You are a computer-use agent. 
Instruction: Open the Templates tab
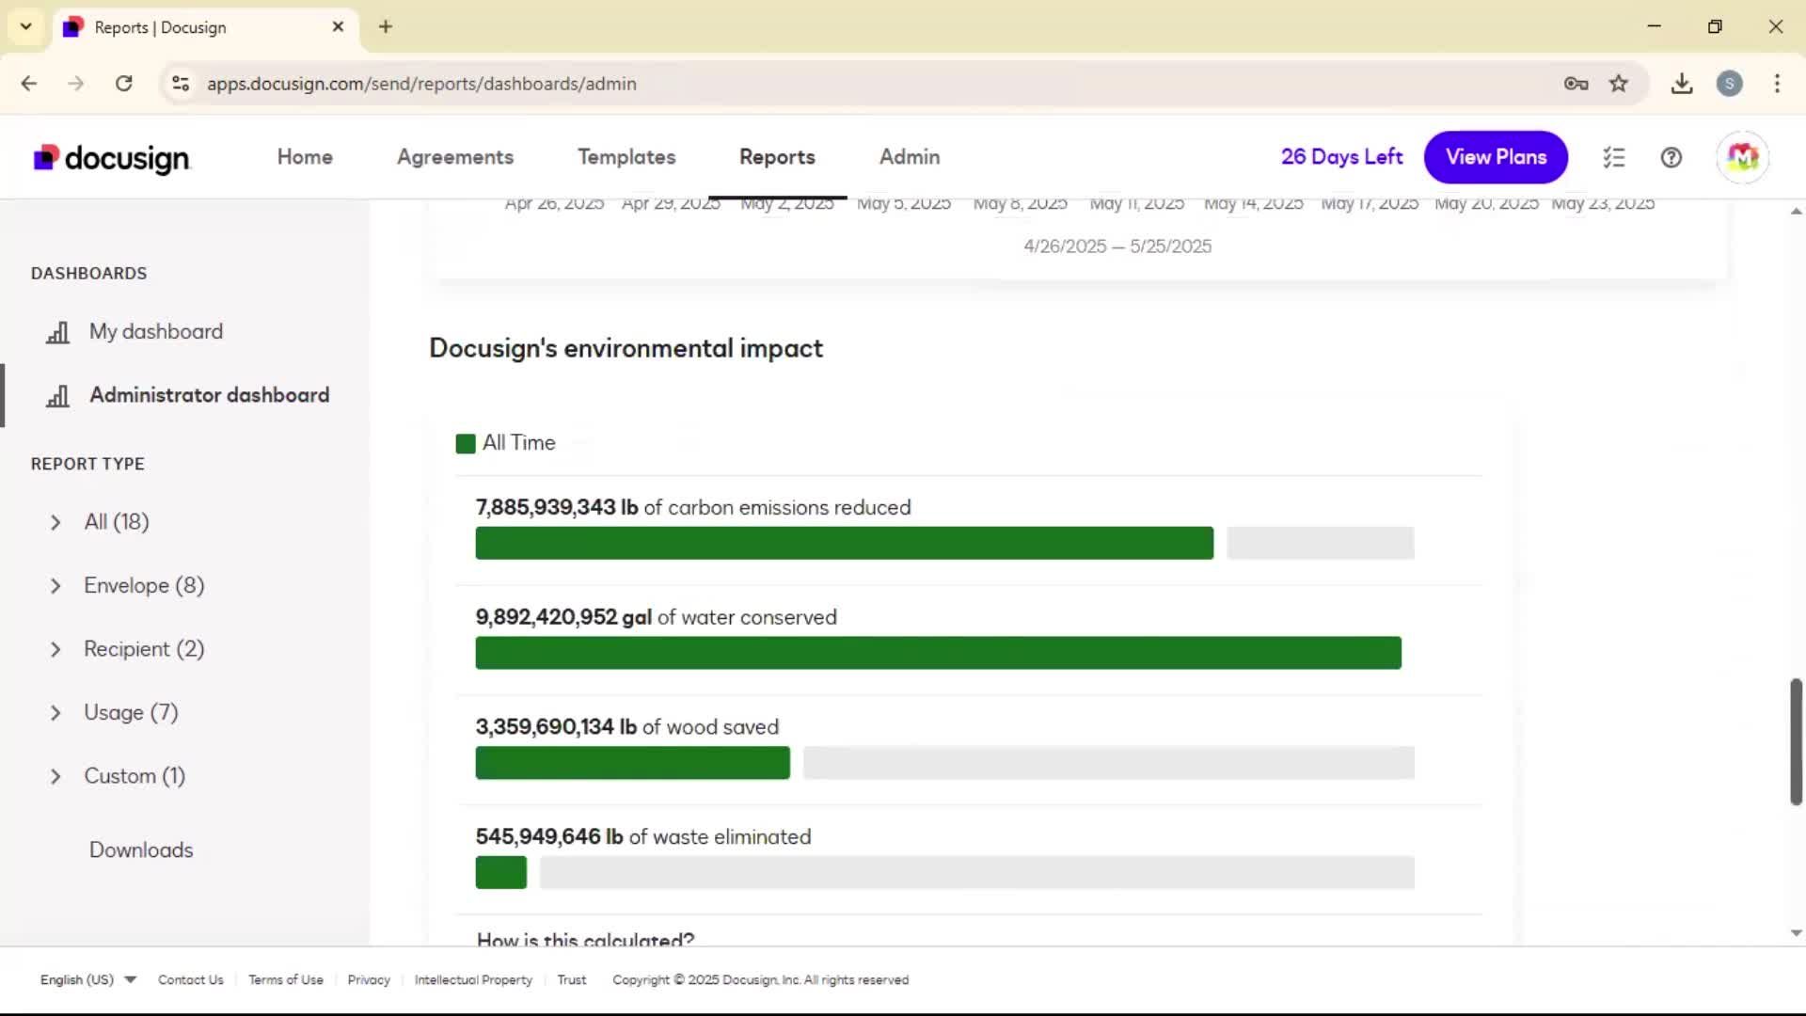(x=626, y=157)
